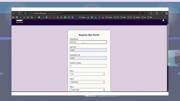Open the GitHub bookmark
This screenshot has width=180, height=101.
click(x=17, y=17)
